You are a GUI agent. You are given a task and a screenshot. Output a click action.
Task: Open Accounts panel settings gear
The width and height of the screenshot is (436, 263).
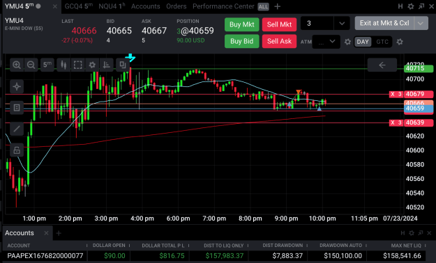[x=412, y=233]
